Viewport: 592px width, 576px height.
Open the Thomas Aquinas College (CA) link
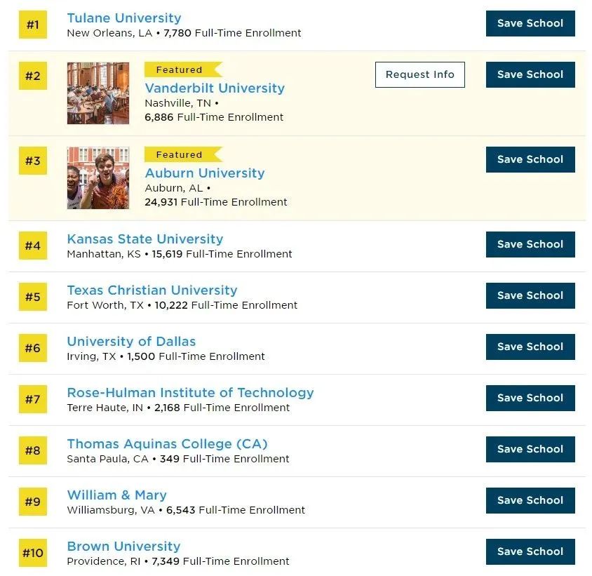[x=167, y=444]
